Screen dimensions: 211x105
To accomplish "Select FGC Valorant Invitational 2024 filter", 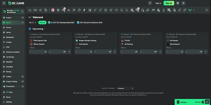I will tap(89, 23).
